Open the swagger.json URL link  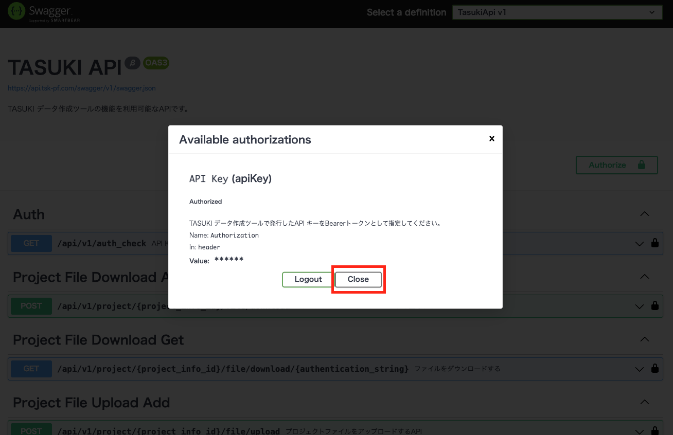[82, 88]
